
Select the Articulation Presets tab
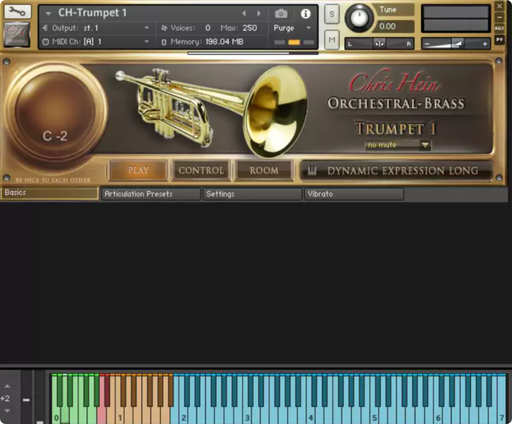pos(151,194)
